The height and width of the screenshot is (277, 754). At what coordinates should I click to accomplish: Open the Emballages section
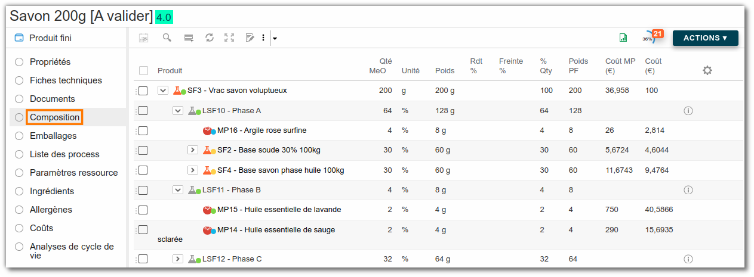53,136
